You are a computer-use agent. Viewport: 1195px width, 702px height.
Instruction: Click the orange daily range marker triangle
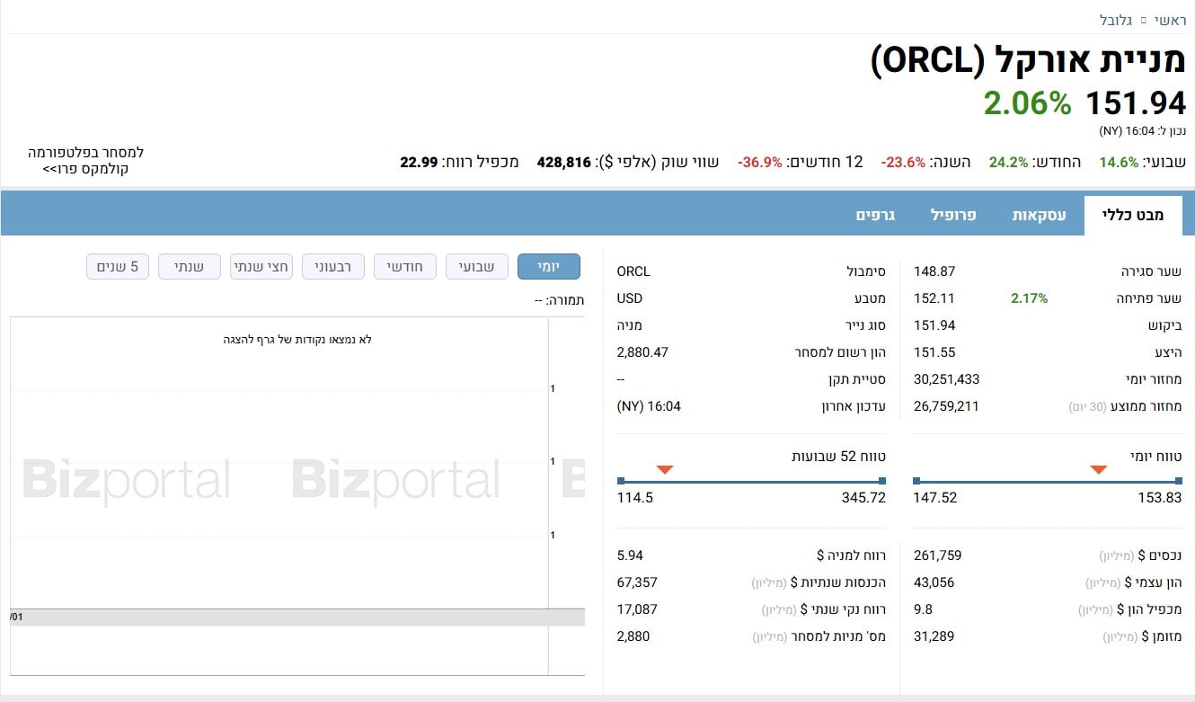(x=1098, y=469)
